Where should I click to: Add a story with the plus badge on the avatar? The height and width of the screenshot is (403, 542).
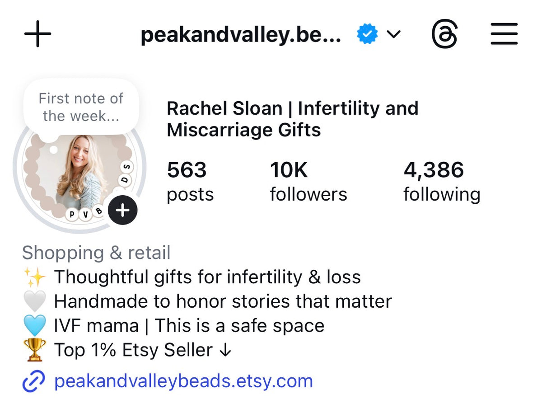pyautogui.click(x=123, y=210)
